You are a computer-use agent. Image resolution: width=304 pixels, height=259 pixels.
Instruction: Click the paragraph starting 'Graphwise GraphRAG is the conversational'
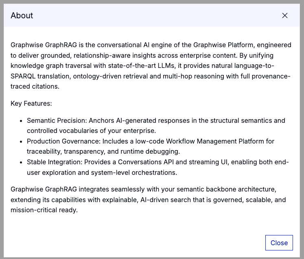tap(151, 65)
